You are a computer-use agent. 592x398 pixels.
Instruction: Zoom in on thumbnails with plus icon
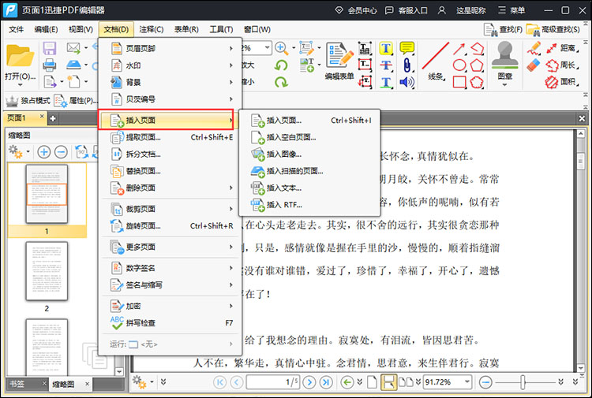pos(43,151)
